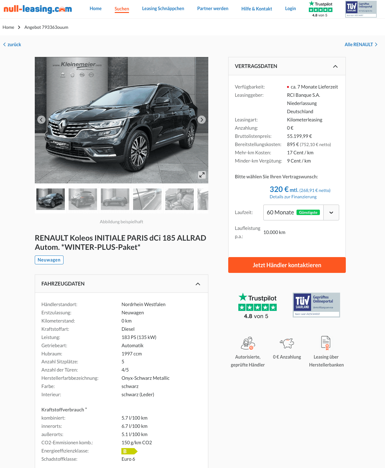385x468 pixels.
Task: Open fullscreen view of car image
Action: coord(202,175)
